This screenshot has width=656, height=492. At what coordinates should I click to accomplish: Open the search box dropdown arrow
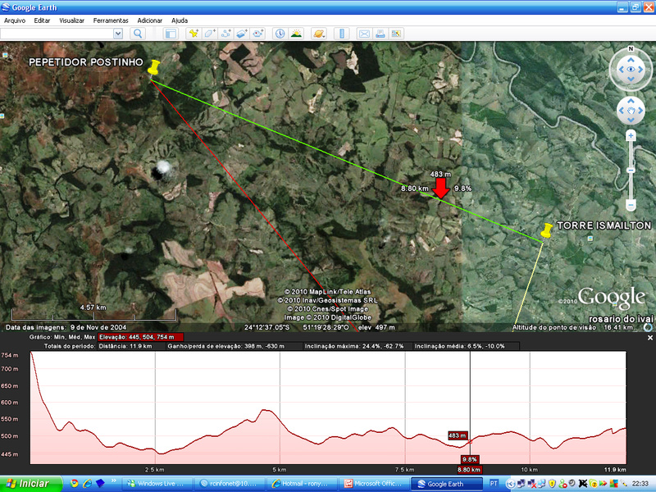click(118, 34)
